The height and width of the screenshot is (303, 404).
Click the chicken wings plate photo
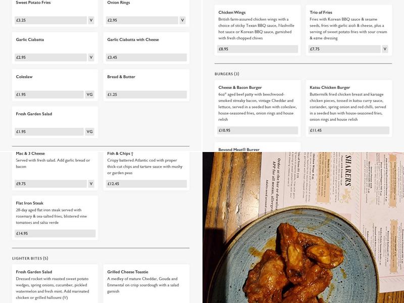click(303, 228)
